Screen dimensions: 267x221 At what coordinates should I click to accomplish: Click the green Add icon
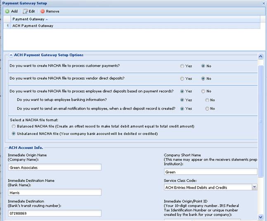(7, 11)
